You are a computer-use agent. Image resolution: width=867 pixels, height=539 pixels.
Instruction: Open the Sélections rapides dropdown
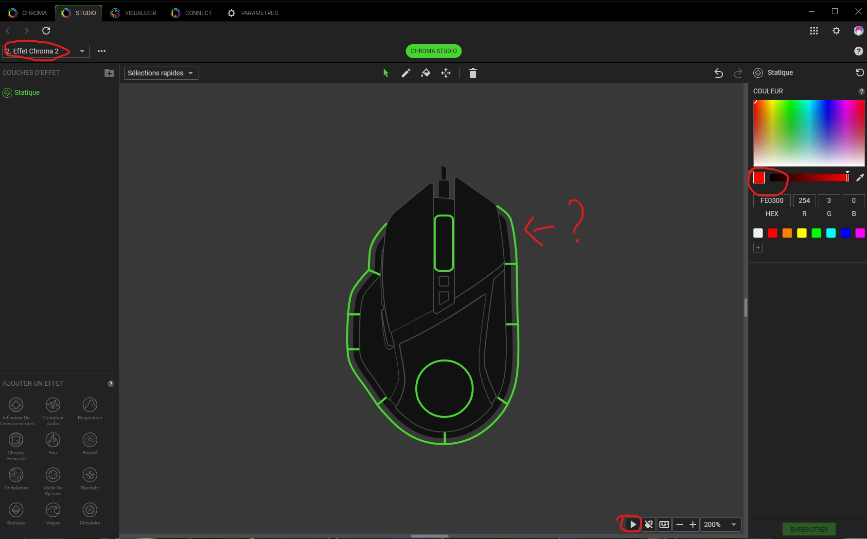point(161,73)
